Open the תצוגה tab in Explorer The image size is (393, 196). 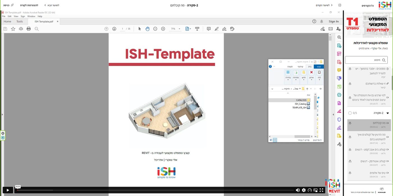(290, 67)
